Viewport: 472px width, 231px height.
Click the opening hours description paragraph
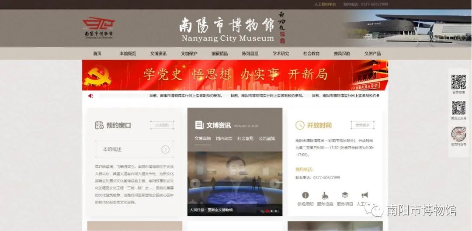pos(335,148)
